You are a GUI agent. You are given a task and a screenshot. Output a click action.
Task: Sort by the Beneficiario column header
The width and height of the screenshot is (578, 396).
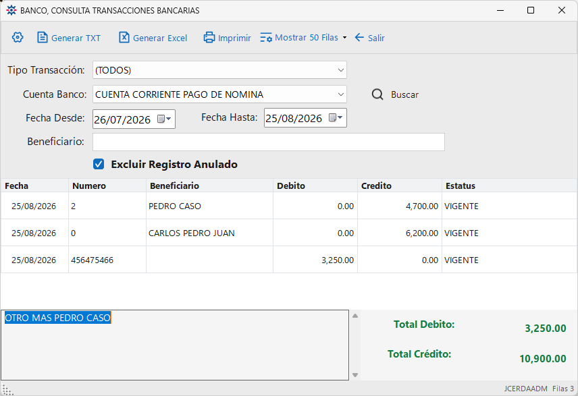[x=209, y=186]
